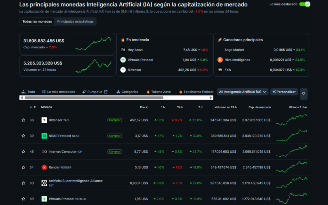The height and width of the screenshot is (205, 328).
Task: Click the NEAR Protocol logo icon
Action: click(x=44, y=136)
